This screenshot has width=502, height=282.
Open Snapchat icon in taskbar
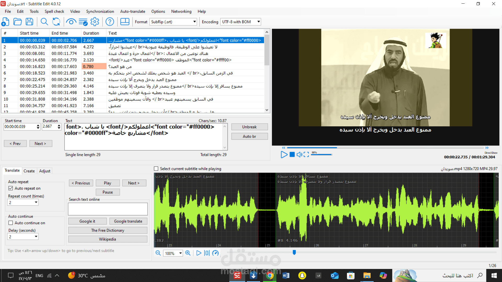point(302,275)
